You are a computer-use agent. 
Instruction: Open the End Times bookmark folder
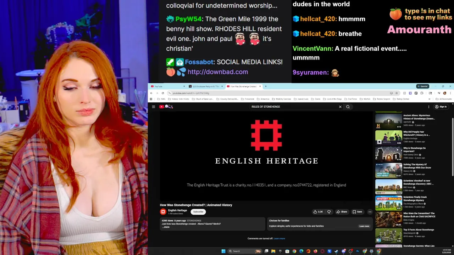[351, 99]
